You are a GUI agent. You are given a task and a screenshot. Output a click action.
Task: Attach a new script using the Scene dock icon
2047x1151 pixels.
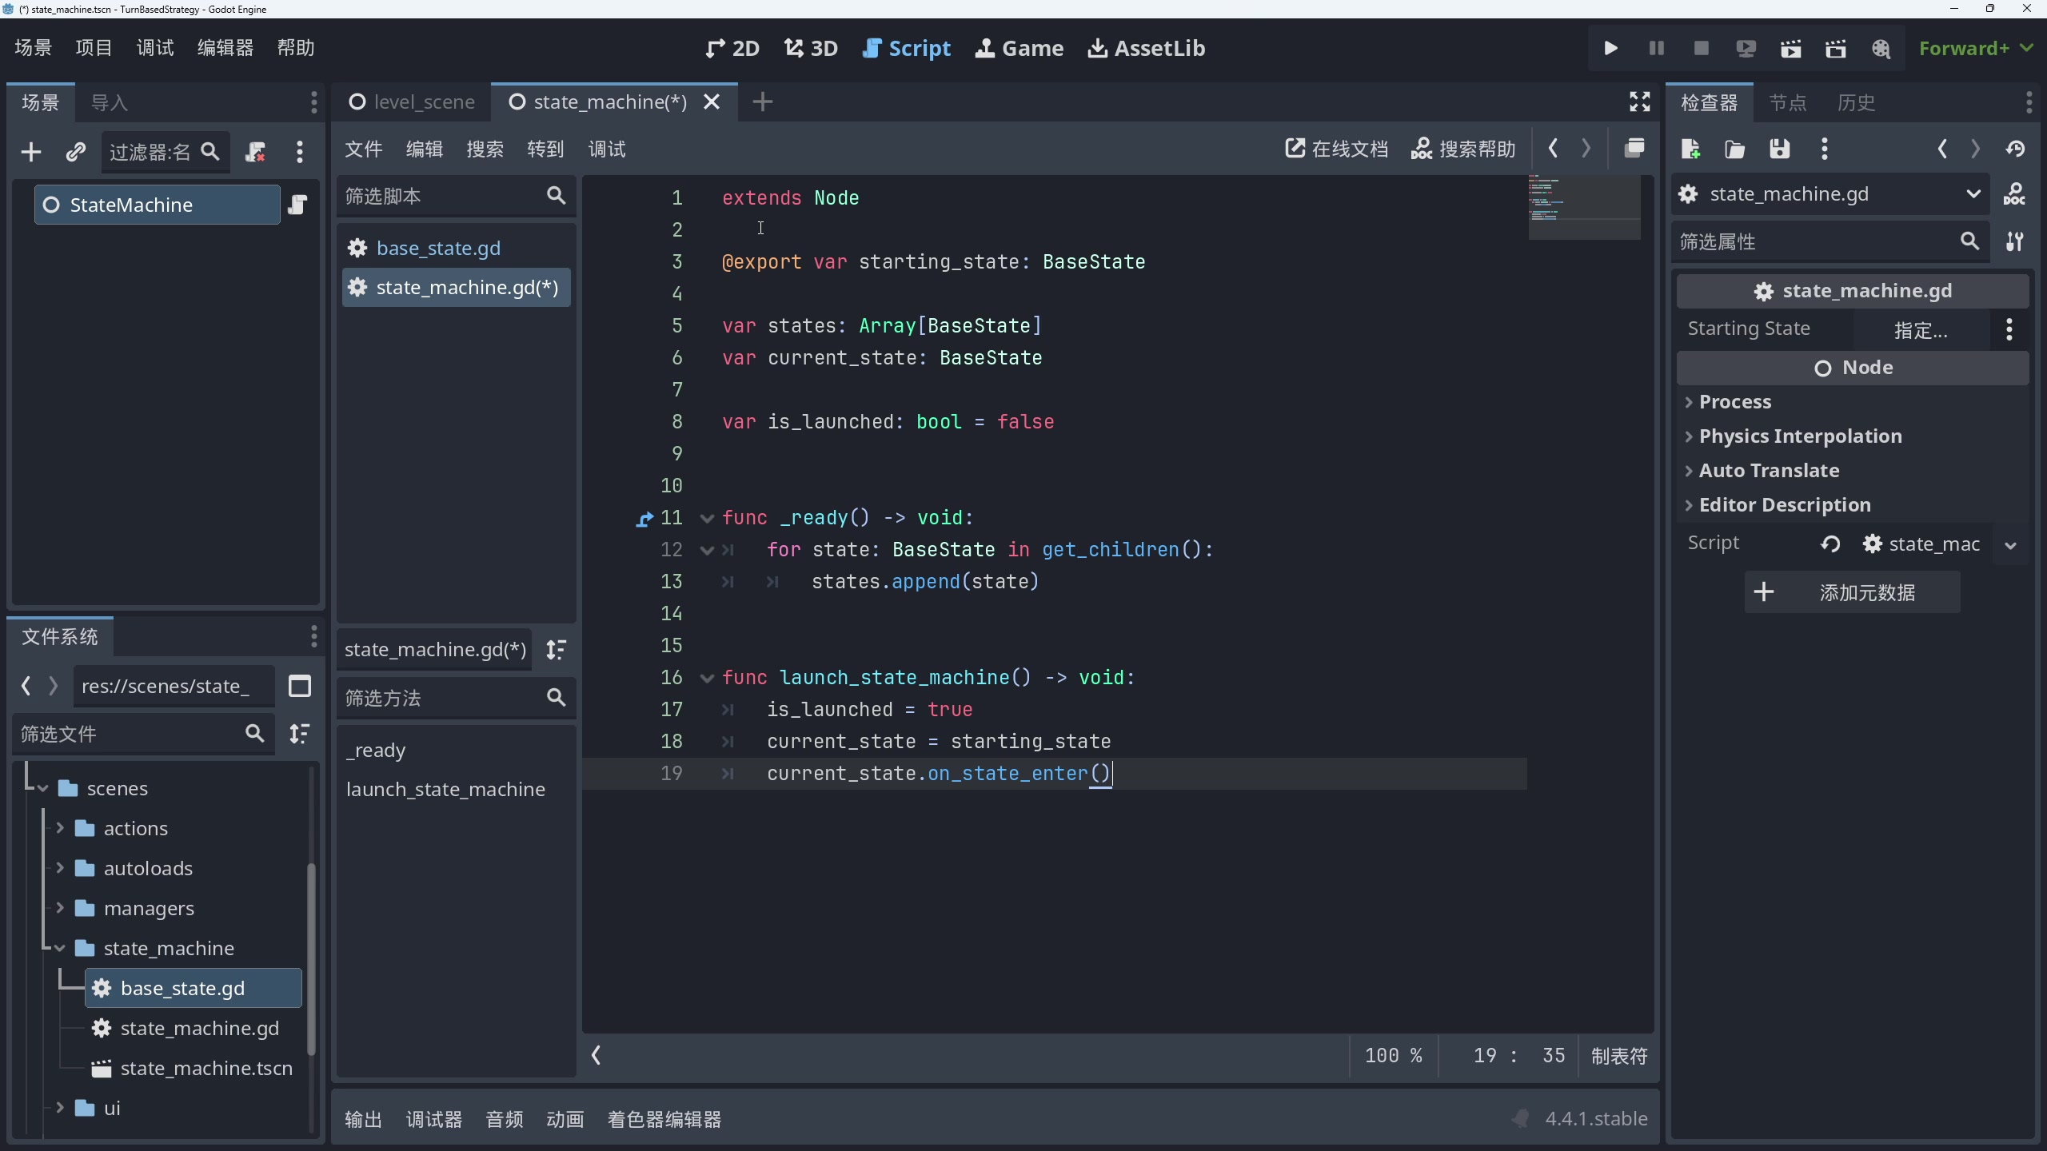click(x=256, y=152)
